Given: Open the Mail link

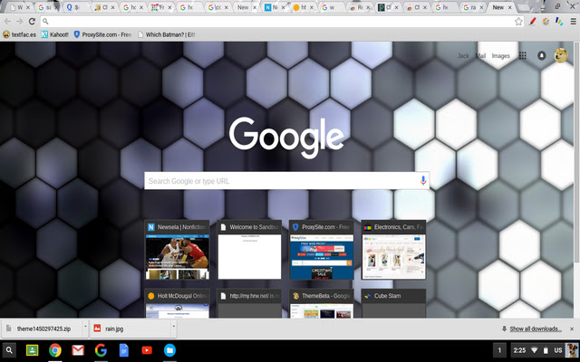Looking at the screenshot, I should [x=480, y=56].
